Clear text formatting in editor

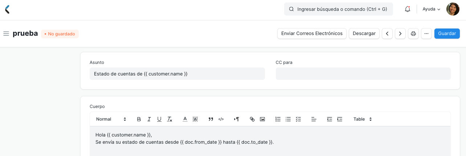point(169,119)
